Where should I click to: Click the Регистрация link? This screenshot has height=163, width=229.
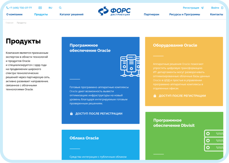[191, 8]
